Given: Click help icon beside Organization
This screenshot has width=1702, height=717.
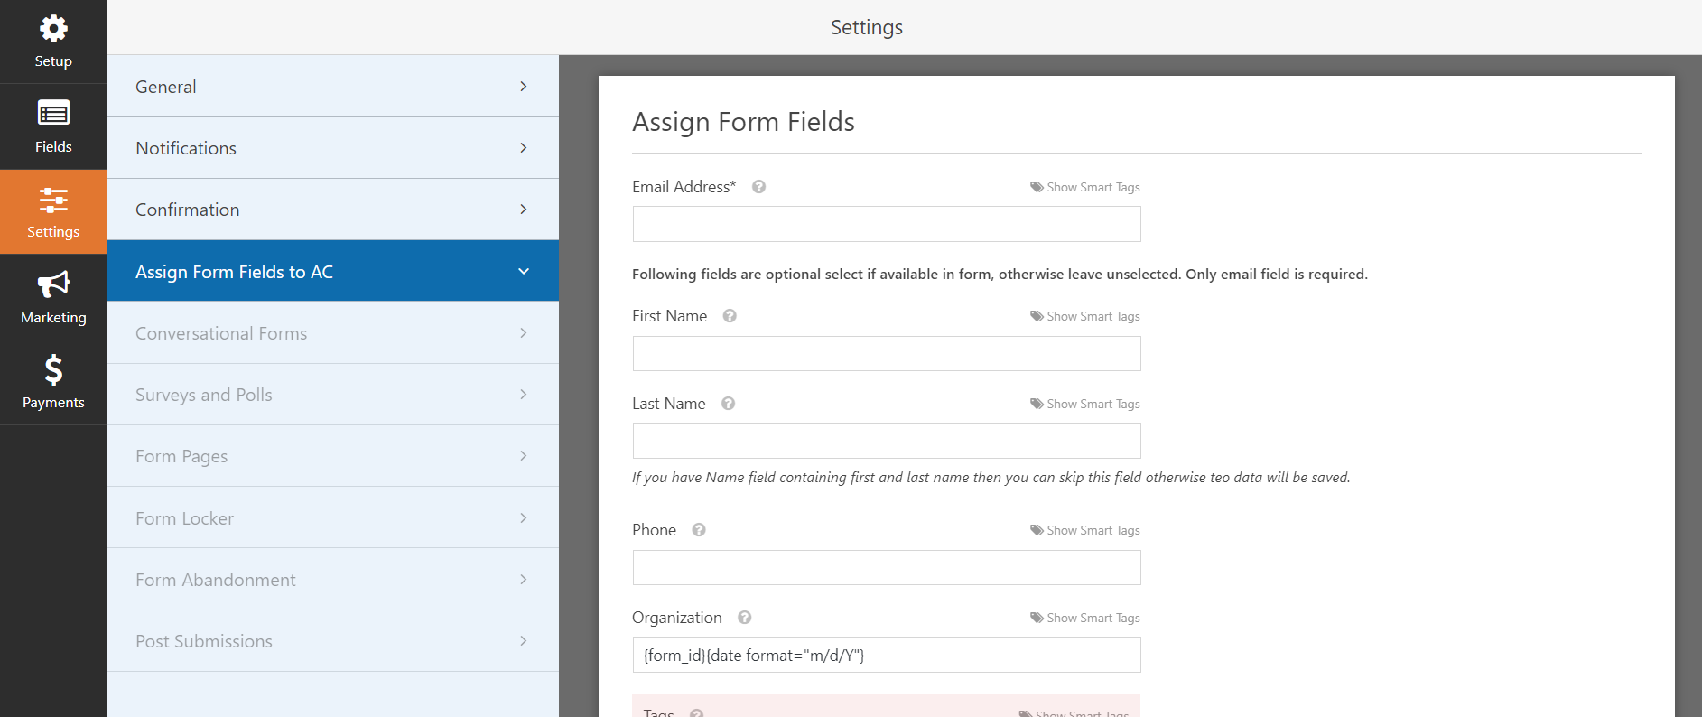Looking at the screenshot, I should (x=745, y=618).
